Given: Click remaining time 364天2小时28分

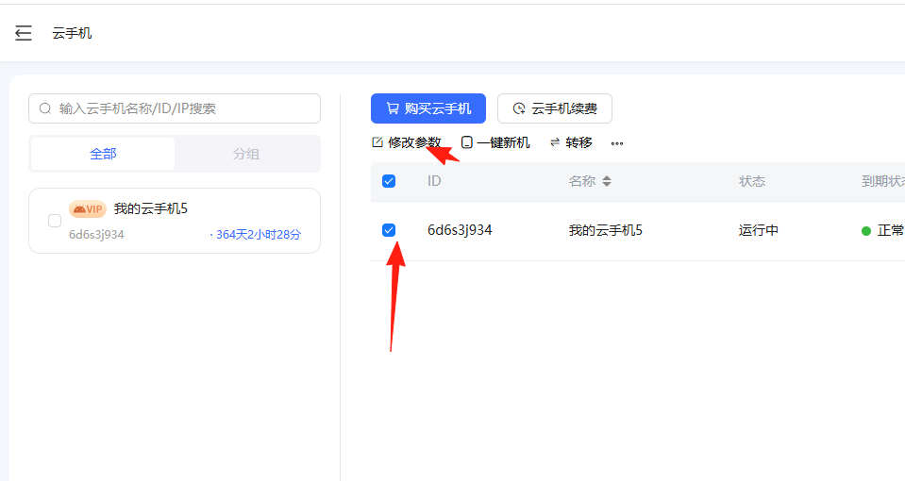Looking at the screenshot, I should click(258, 235).
